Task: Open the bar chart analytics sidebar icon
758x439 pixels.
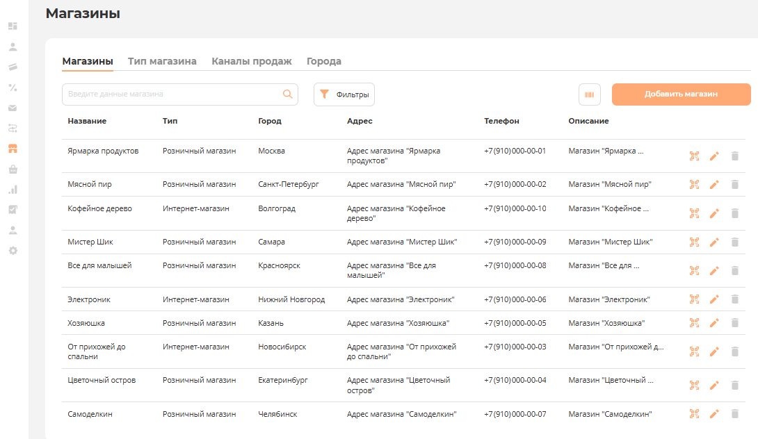Action: point(13,189)
